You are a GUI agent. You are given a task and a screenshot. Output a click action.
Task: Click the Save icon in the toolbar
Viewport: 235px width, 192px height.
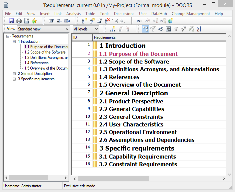pyautogui.click(x=11, y=21)
